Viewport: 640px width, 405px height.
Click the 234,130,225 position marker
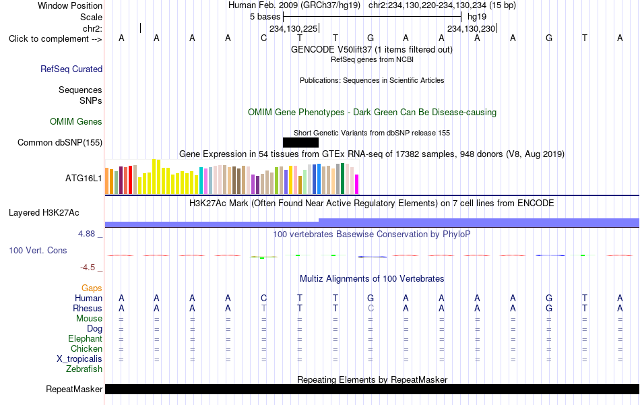pyautogui.click(x=294, y=28)
